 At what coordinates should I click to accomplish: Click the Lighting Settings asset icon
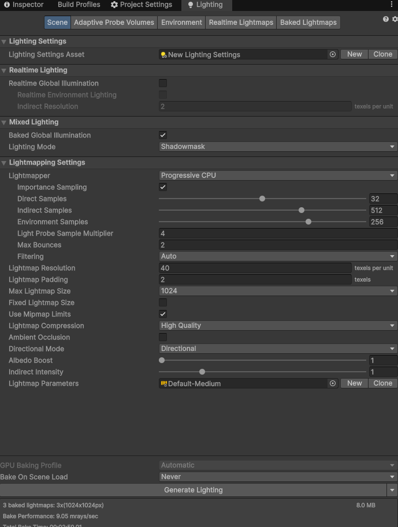coord(163,54)
